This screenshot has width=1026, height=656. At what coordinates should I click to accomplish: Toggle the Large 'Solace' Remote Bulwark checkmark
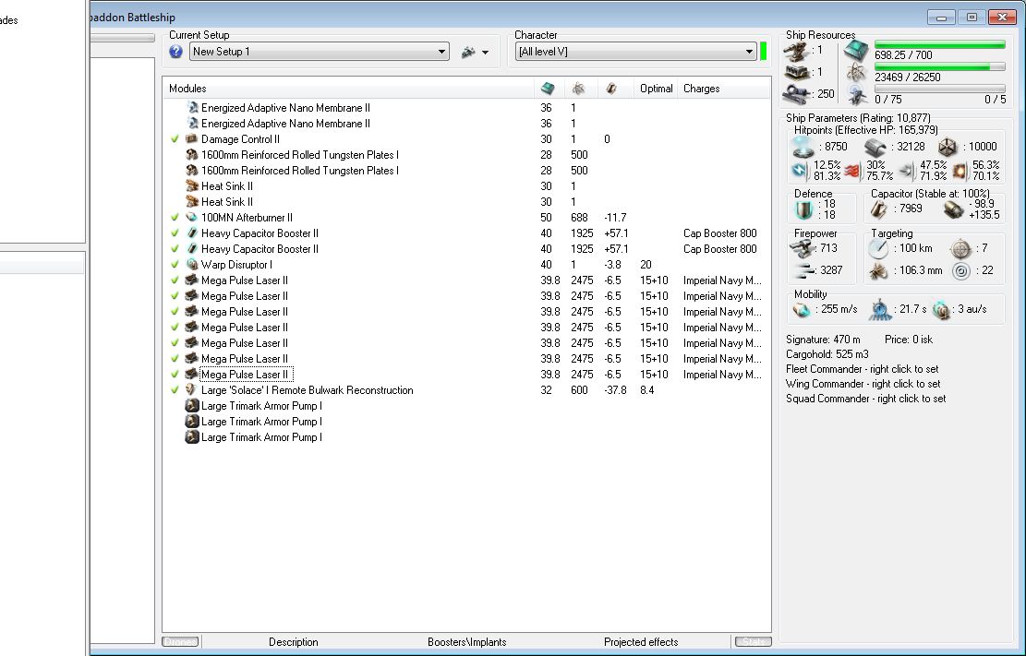[x=175, y=389]
